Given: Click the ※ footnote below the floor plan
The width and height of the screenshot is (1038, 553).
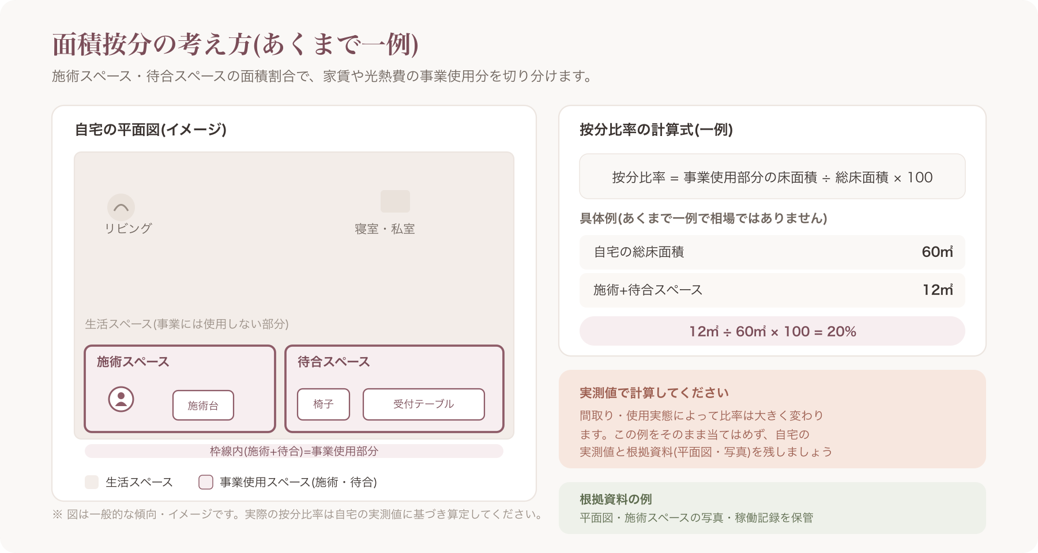Looking at the screenshot, I should click(x=298, y=514).
